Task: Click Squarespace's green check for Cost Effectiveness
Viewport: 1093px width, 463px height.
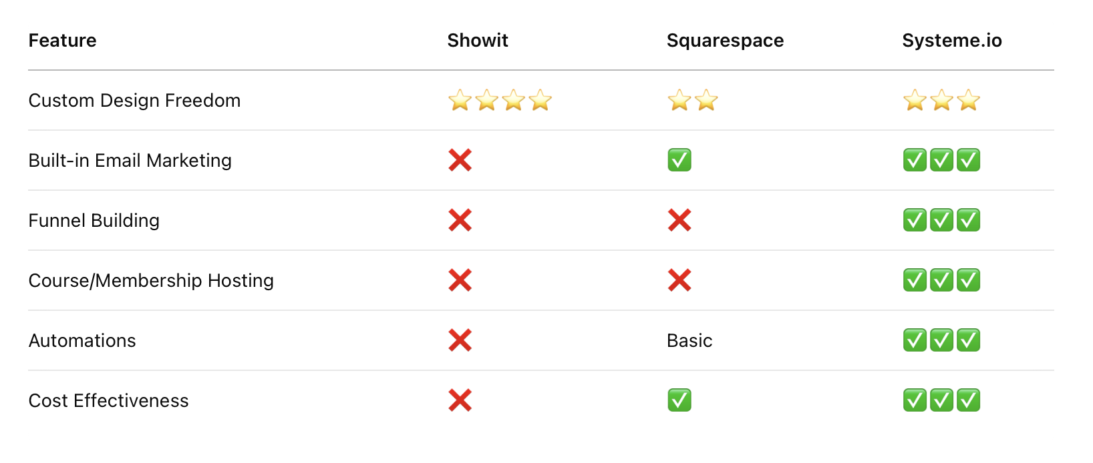Action: [x=679, y=400]
